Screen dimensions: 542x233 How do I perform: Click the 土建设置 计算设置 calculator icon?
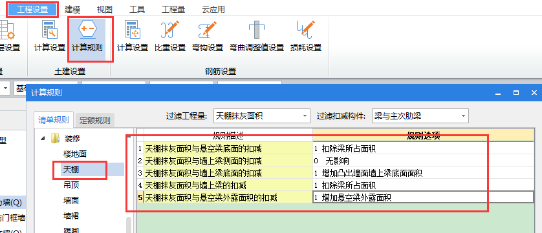click(50, 30)
